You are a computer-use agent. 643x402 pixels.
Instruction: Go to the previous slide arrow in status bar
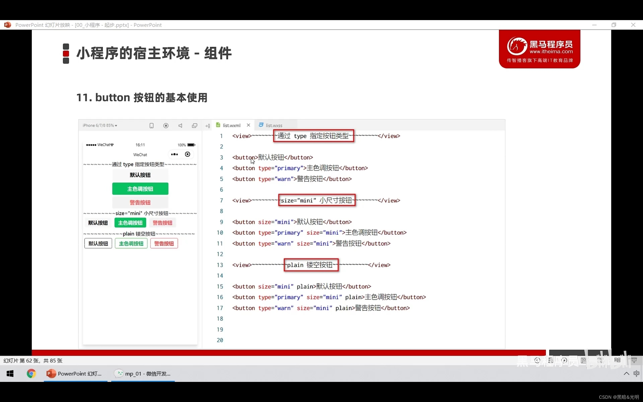coord(537,360)
